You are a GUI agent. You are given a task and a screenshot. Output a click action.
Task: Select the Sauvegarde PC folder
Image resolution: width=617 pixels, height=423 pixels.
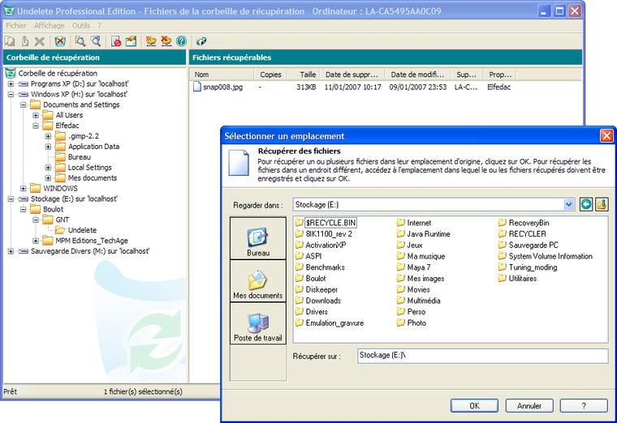pyautogui.click(x=528, y=245)
